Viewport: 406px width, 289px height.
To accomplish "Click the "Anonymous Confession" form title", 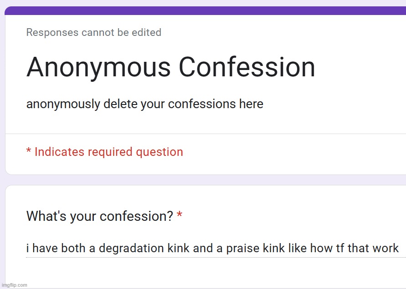I will pos(171,68).
